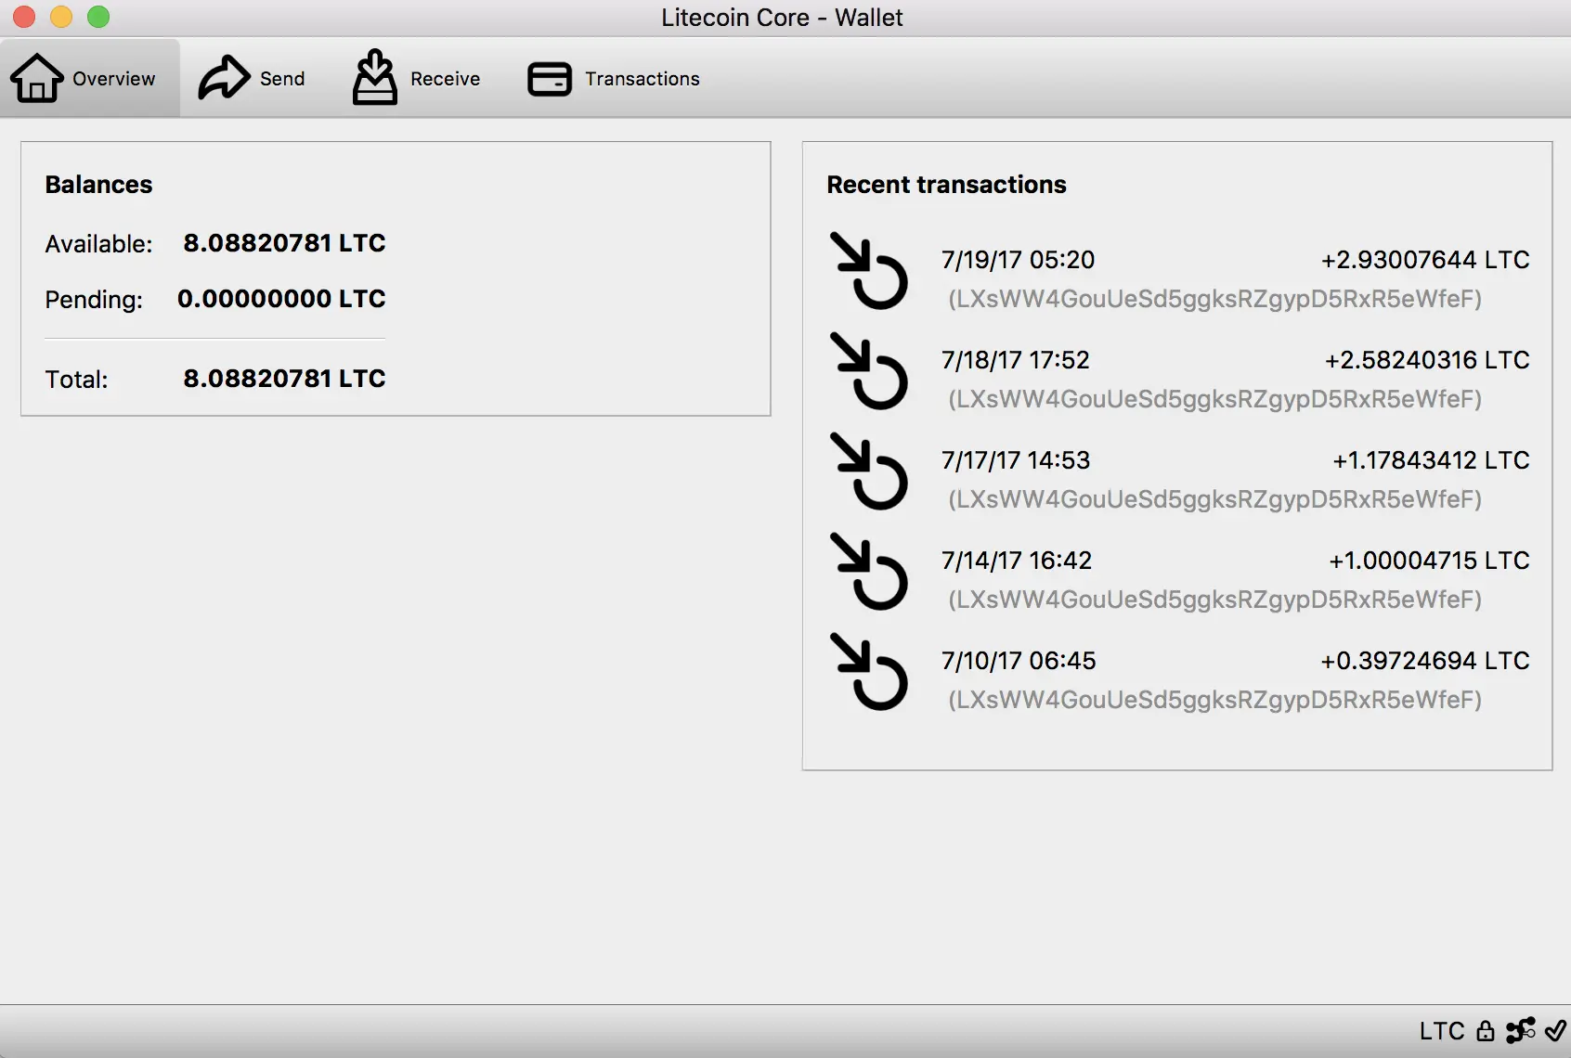The image size is (1571, 1058).
Task: Click the Pending balance 0.00000000 LTC
Action: (281, 299)
